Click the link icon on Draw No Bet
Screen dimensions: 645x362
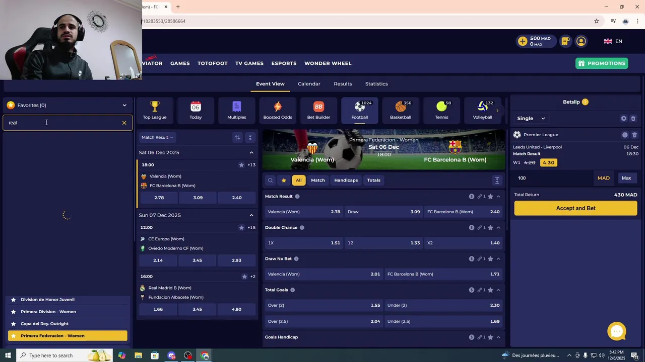(480, 259)
